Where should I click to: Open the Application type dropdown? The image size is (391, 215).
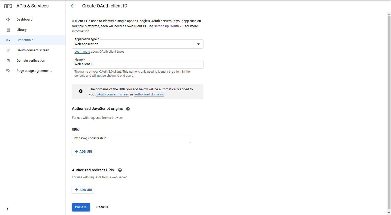137,44
